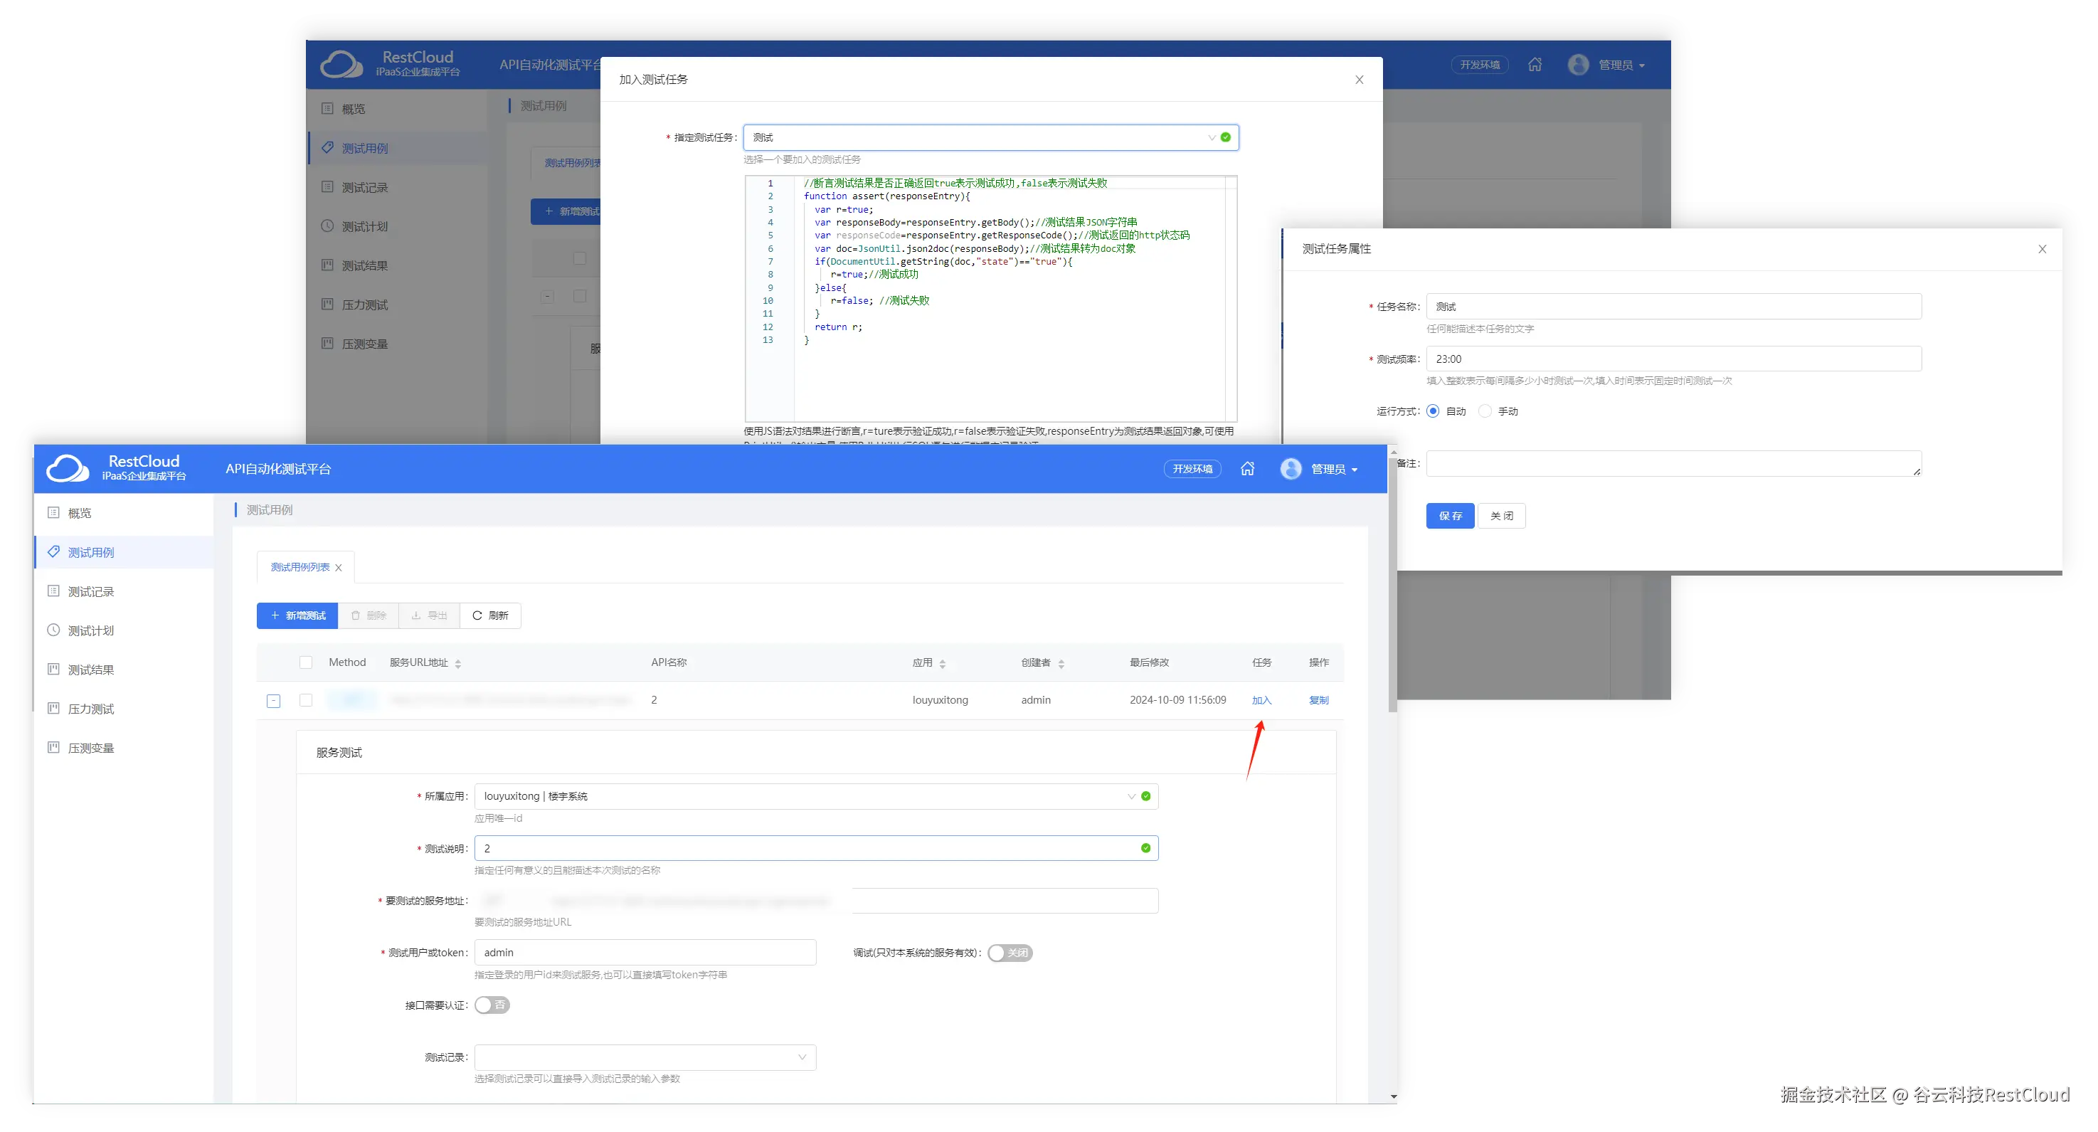
Task: Click the 刷新 refresh button
Action: (x=490, y=615)
